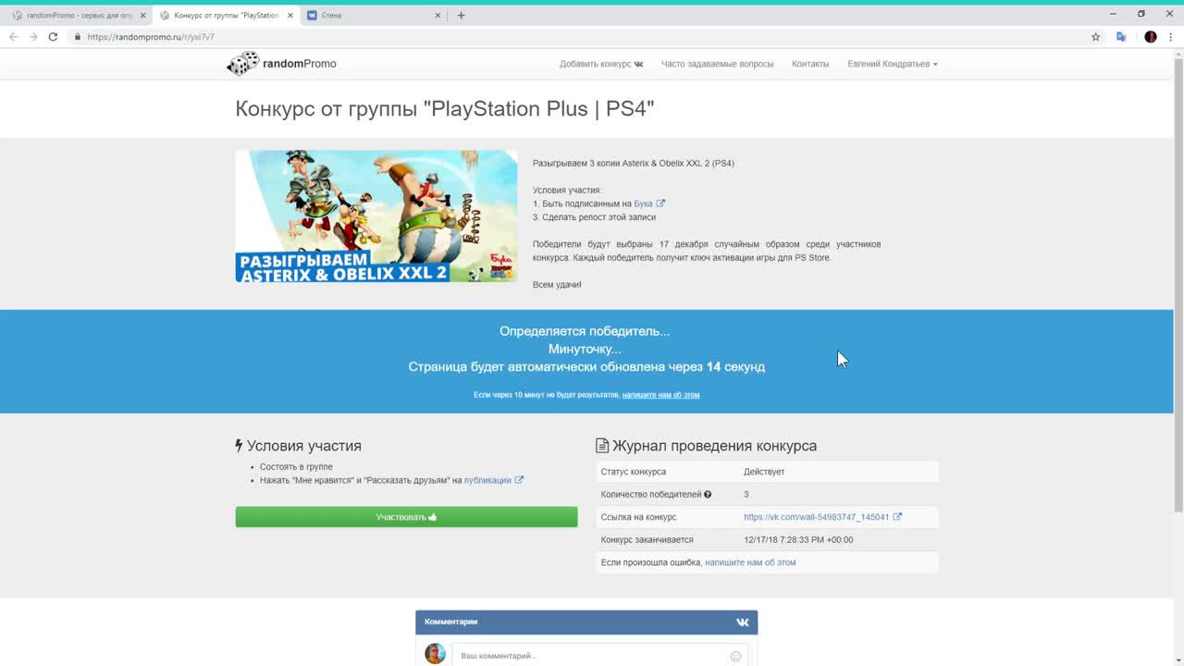Click the randomPromo dice logo
Image resolution: width=1184 pixels, height=666 pixels.
243,64
